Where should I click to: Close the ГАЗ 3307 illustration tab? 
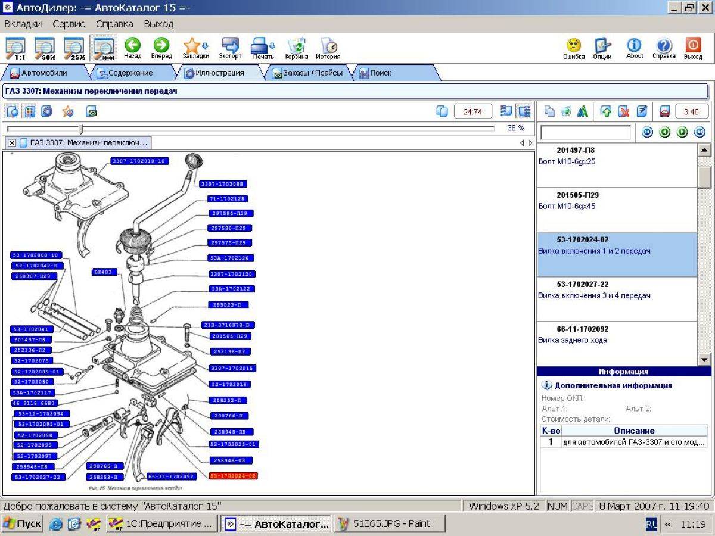[x=11, y=143]
